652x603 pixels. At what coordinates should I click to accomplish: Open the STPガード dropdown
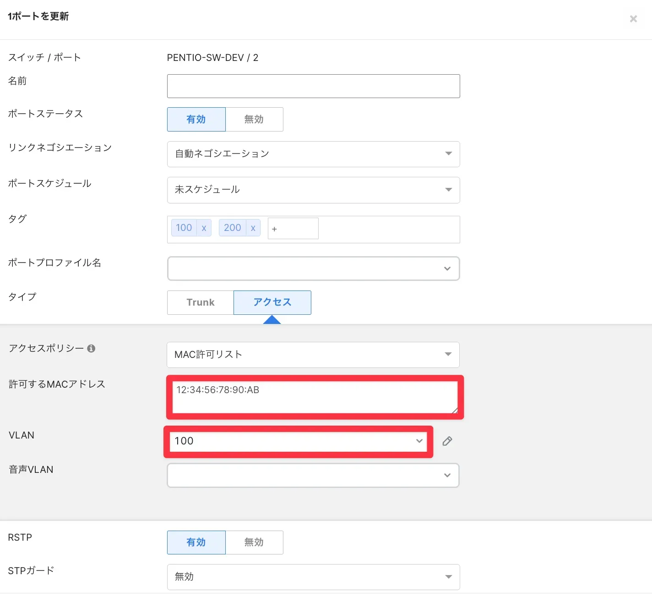click(x=313, y=577)
